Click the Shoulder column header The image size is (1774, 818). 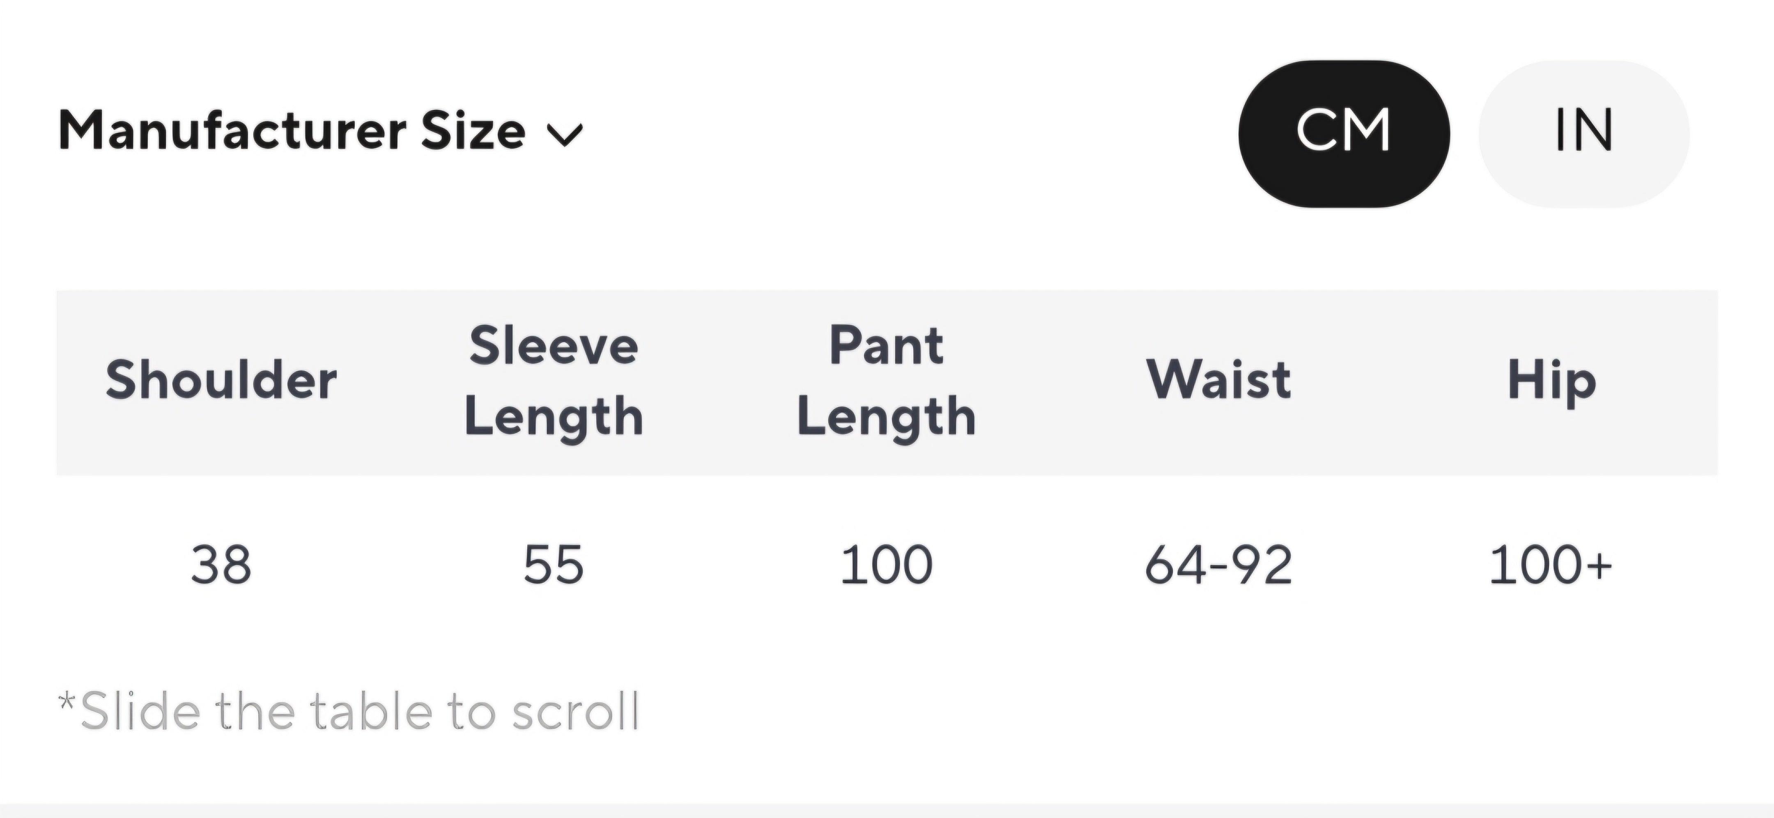pos(221,381)
